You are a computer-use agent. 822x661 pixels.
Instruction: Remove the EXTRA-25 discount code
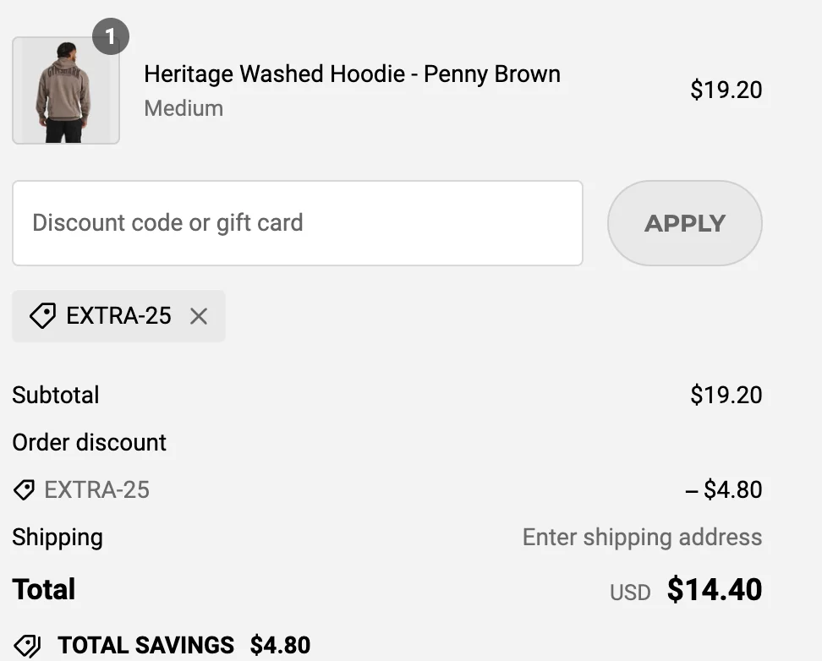point(199,316)
